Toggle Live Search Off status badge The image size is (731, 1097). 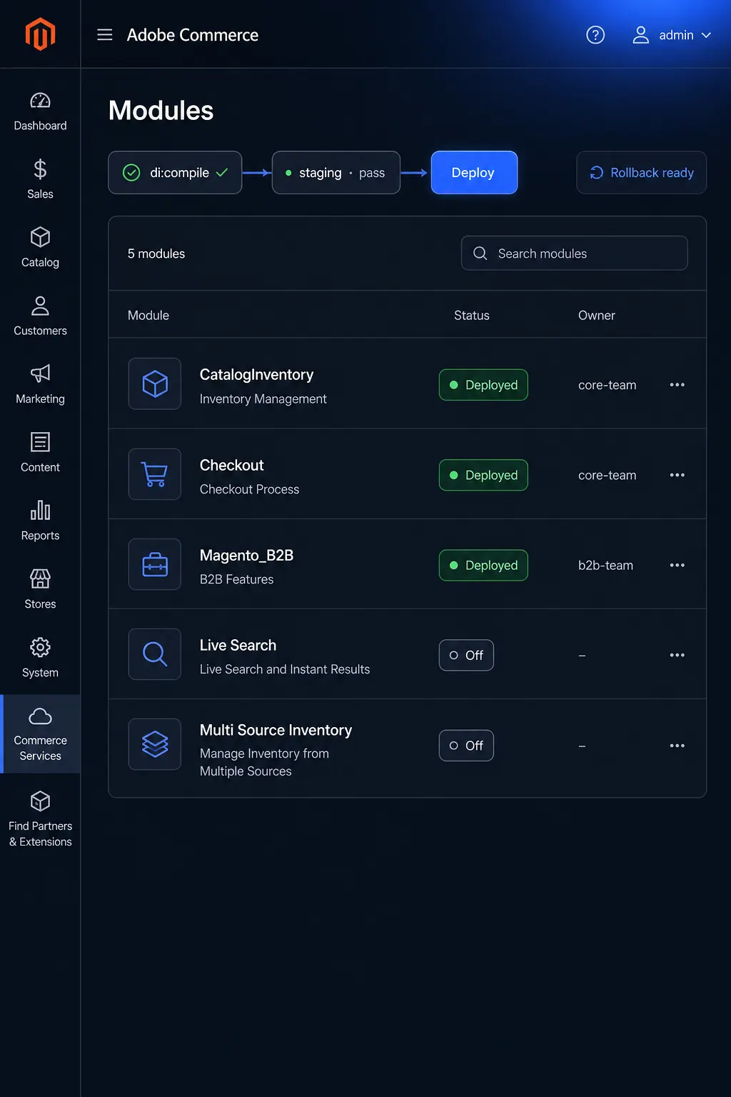tap(466, 655)
